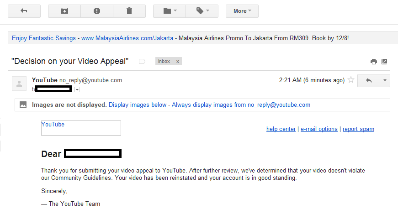The height and width of the screenshot is (220, 398).
Task: Open the Labels tag dropdown
Action: tap(202, 11)
